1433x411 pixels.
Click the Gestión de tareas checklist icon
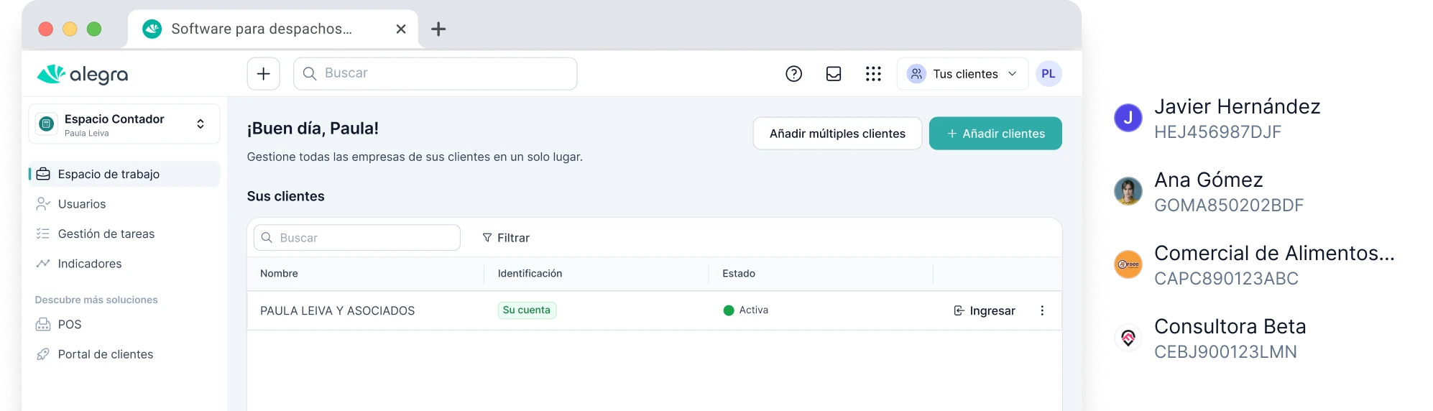point(43,234)
